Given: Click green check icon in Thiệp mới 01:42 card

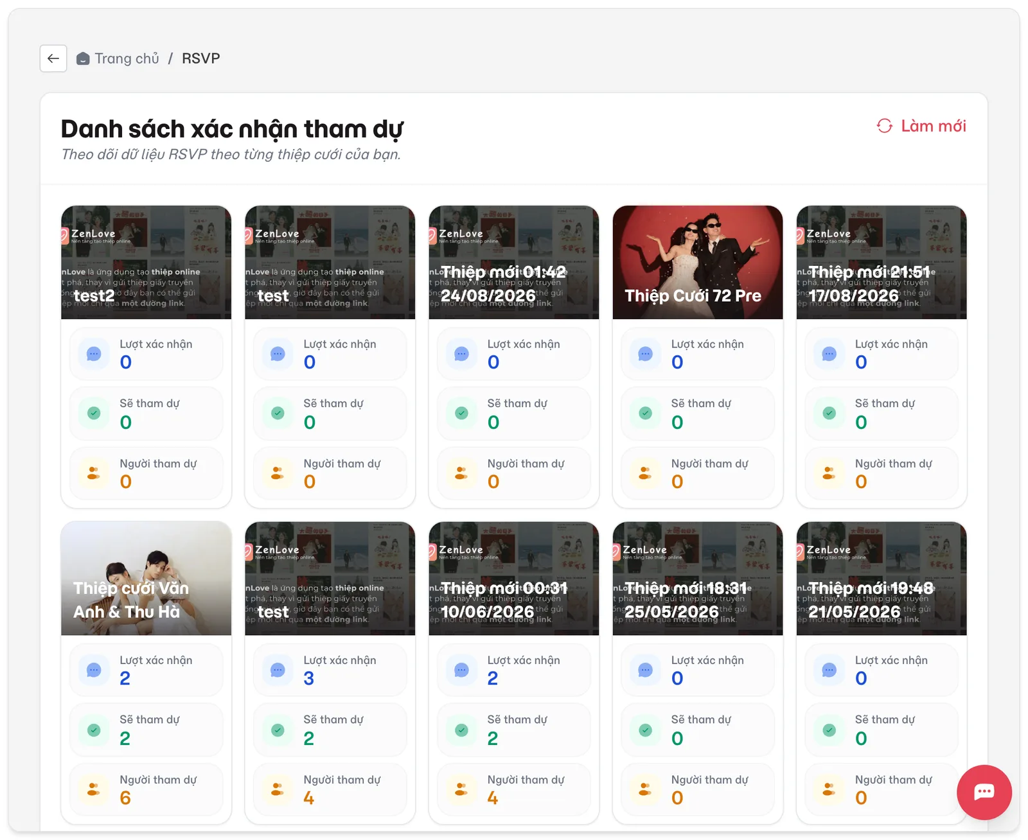Looking at the screenshot, I should pyautogui.click(x=462, y=413).
